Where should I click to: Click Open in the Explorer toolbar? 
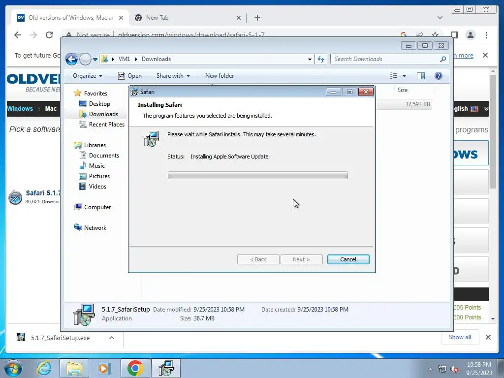[130, 76]
